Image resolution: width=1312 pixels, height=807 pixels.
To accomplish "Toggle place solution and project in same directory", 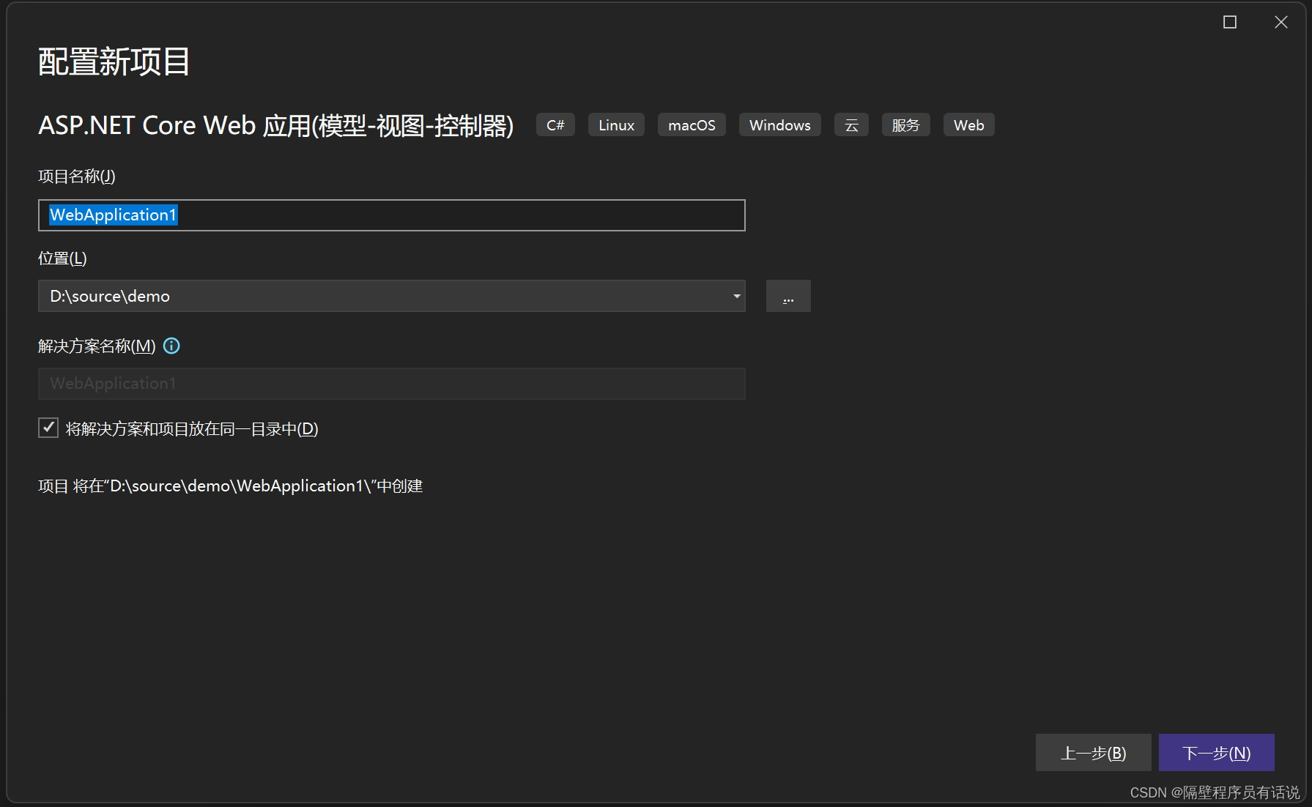I will click(x=48, y=428).
